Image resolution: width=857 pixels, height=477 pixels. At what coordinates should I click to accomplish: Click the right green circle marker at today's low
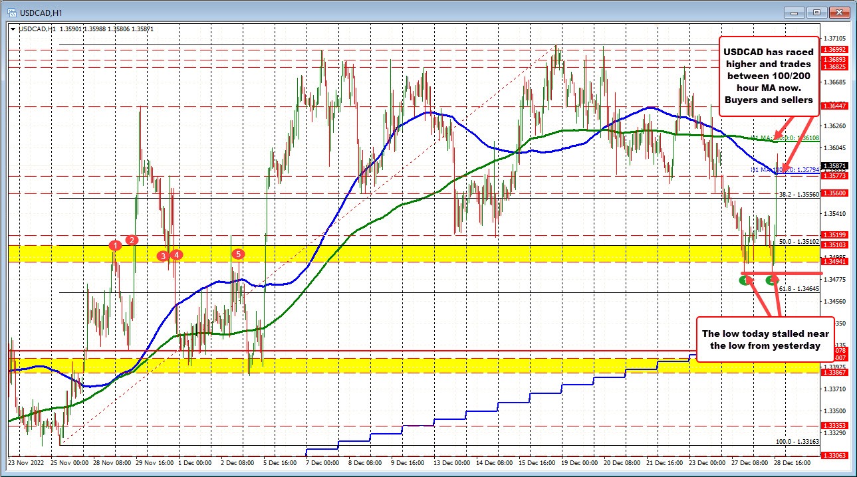point(771,281)
